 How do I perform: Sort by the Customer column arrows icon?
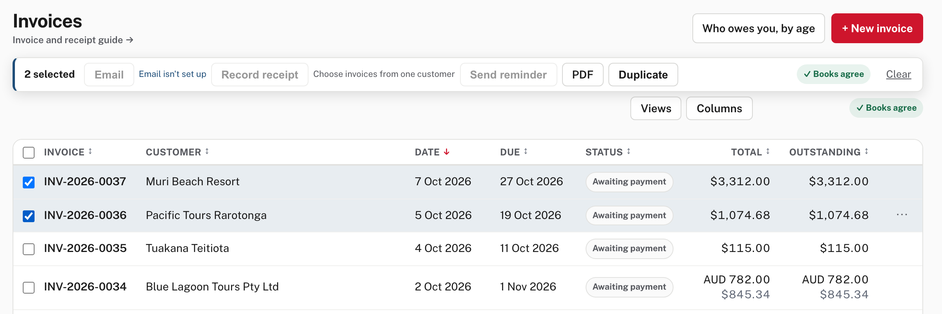coord(207,152)
